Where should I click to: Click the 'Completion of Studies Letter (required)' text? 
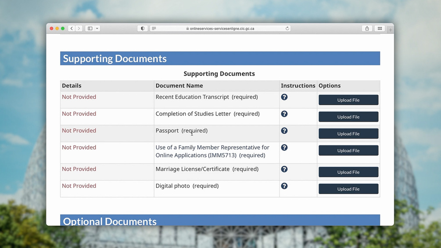[x=208, y=114]
